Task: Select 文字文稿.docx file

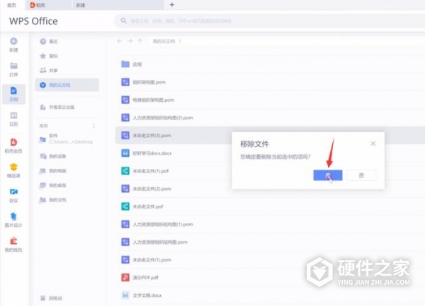Action: coord(270,295)
